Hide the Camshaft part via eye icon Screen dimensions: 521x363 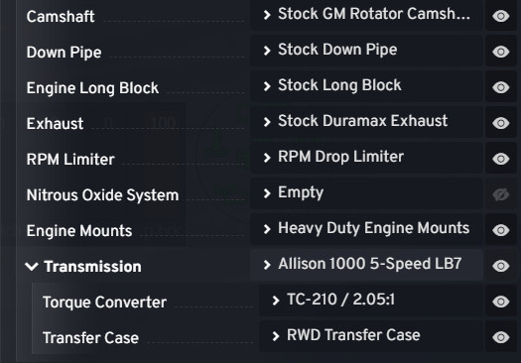click(501, 16)
